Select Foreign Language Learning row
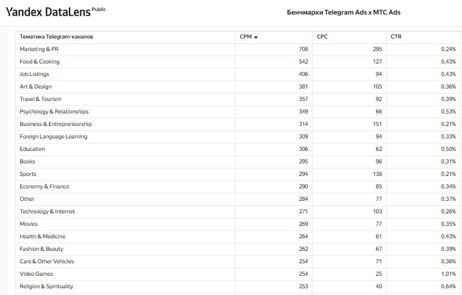 [x=239, y=137]
